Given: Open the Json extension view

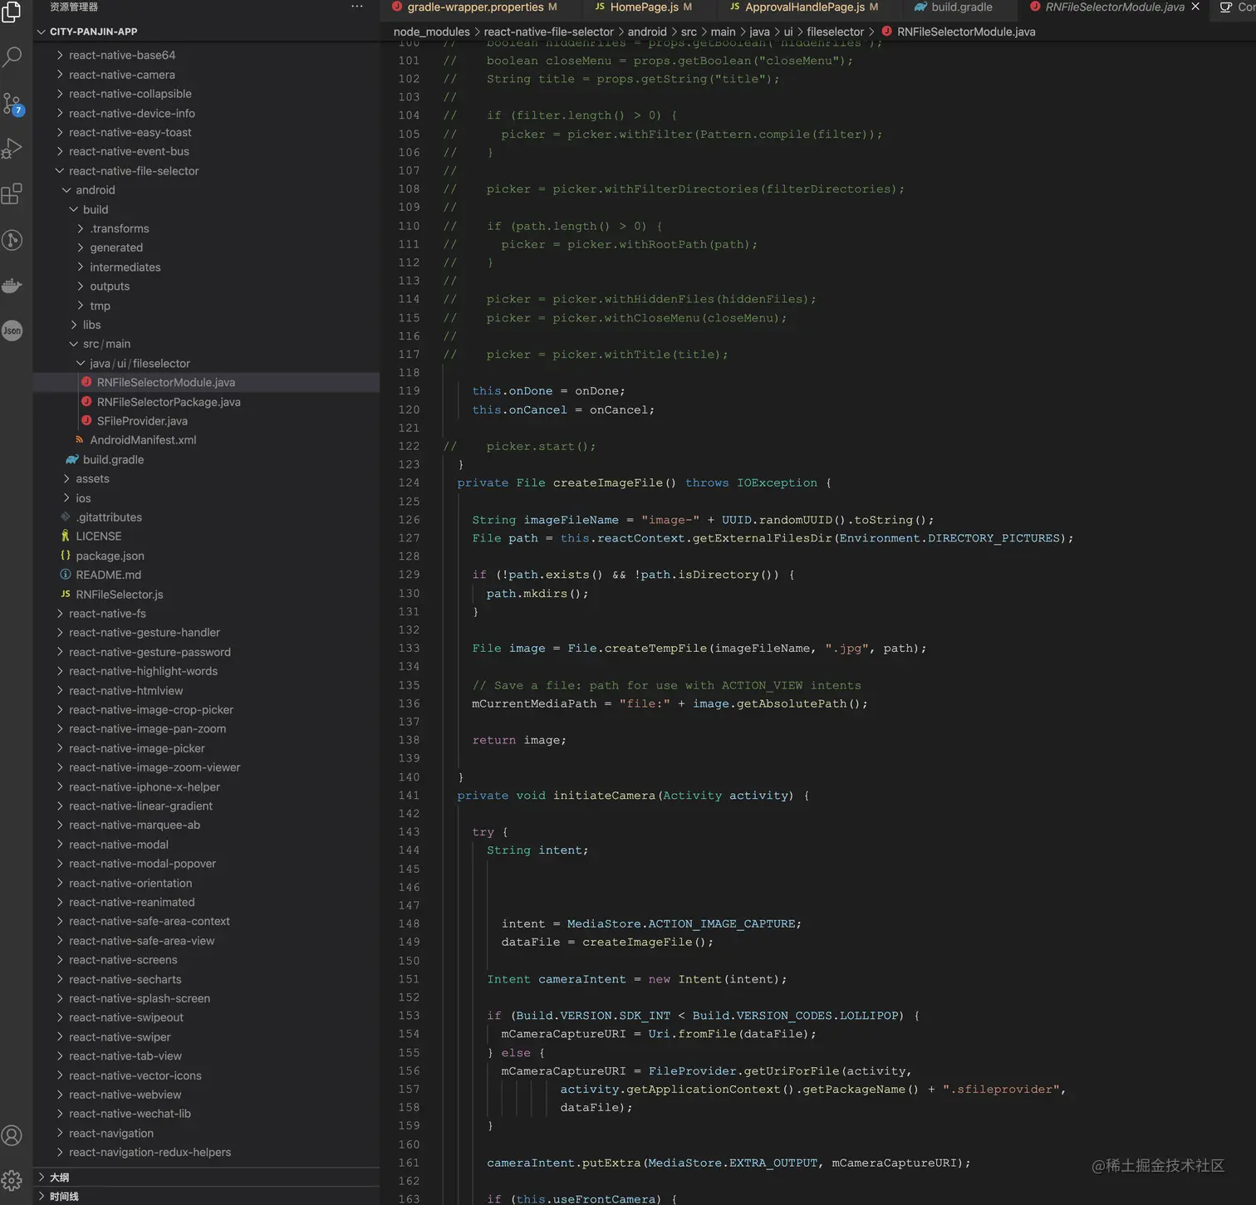Looking at the screenshot, I should click(12, 331).
